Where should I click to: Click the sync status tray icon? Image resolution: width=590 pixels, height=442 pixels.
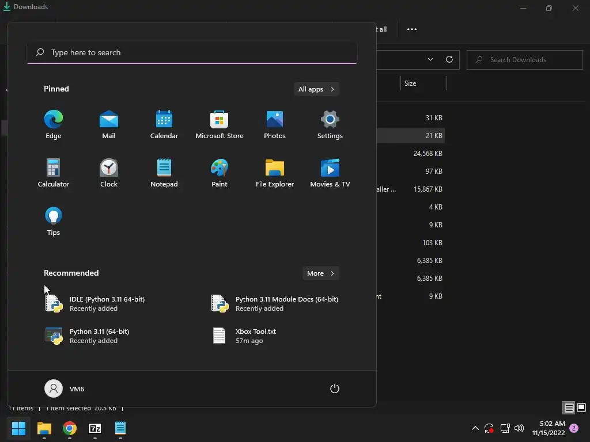(x=489, y=428)
